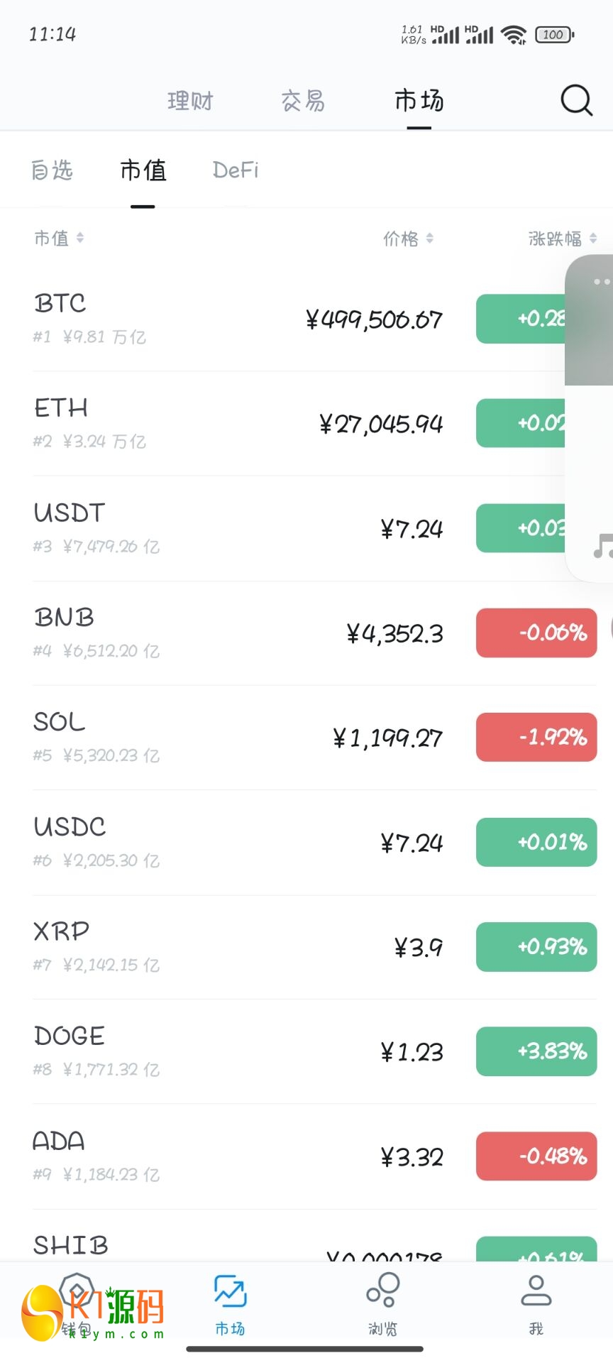Open the XRP coin row
Image resolution: width=613 pixels, height=1363 pixels.
(x=213, y=946)
